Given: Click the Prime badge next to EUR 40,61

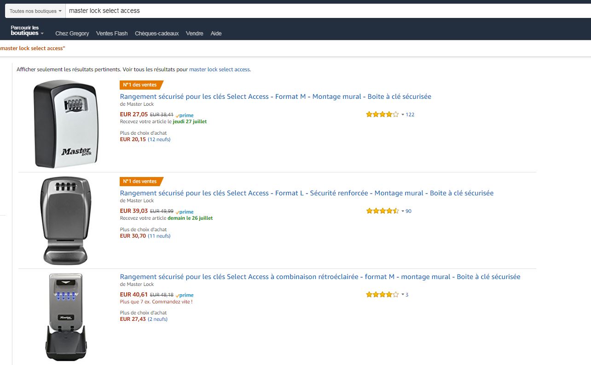Looking at the screenshot, I should pyautogui.click(x=185, y=295).
